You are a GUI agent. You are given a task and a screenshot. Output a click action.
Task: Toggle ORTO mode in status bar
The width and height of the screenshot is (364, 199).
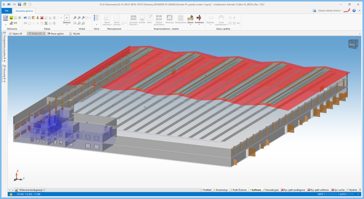[x=321, y=194]
